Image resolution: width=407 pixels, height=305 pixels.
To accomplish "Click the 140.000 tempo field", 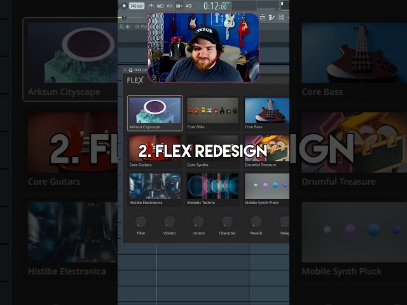I will tap(137, 6).
